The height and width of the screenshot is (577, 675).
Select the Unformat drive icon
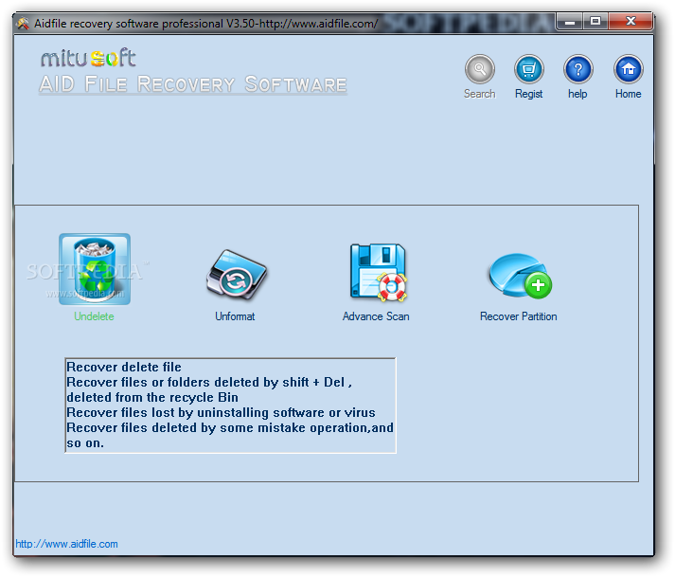point(235,275)
